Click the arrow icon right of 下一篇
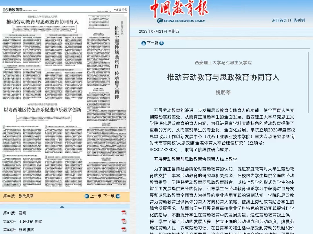Image resolution: width=313 pixels, height=234 pixels. tap(161, 43)
